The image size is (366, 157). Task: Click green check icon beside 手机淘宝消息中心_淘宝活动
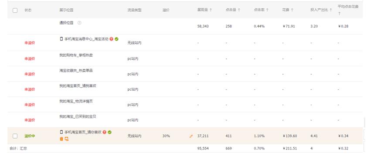[x=116, y=39]
